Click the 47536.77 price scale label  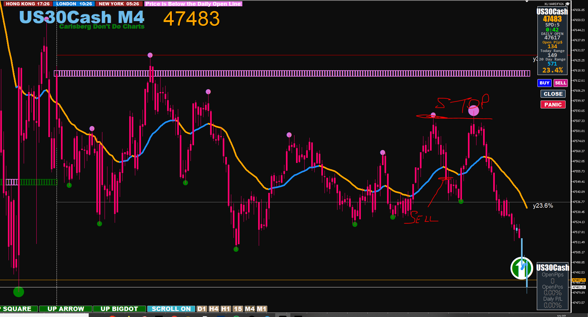[579, 202]
